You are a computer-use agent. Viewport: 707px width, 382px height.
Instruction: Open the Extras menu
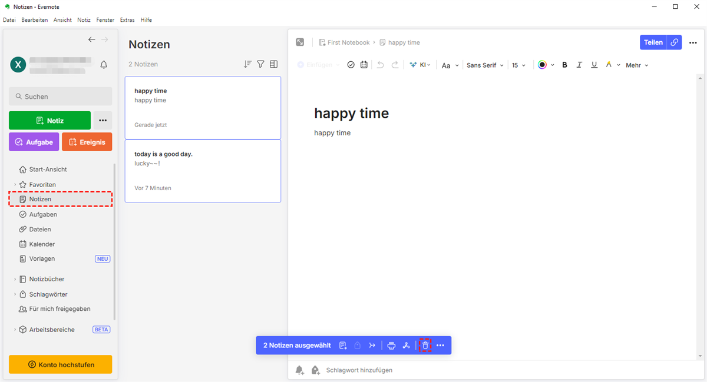(x=127, y=20)
